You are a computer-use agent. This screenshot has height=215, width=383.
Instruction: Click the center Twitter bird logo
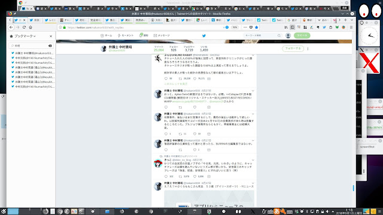204,36
